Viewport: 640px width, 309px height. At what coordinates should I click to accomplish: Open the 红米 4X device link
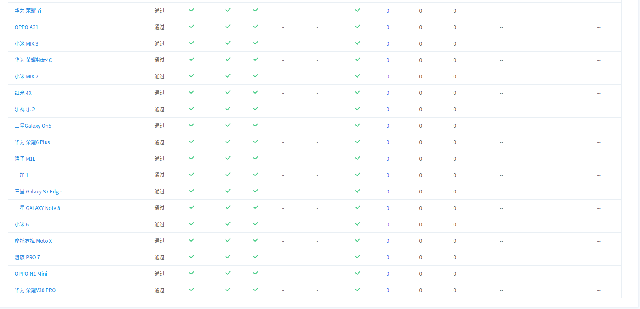pyautogui.click(x=23, y=93)
